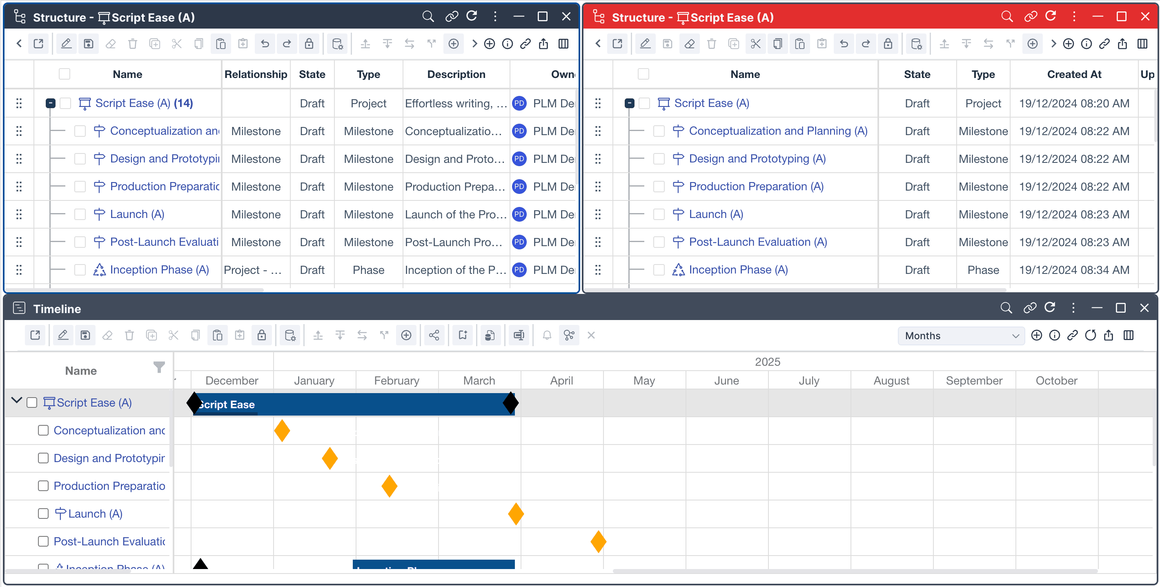The width and height of the screenshot is (1160, 587).
Task: Click the share icon in Timeline toolbar
Action: pyautogui.click(x=434, y=336)
